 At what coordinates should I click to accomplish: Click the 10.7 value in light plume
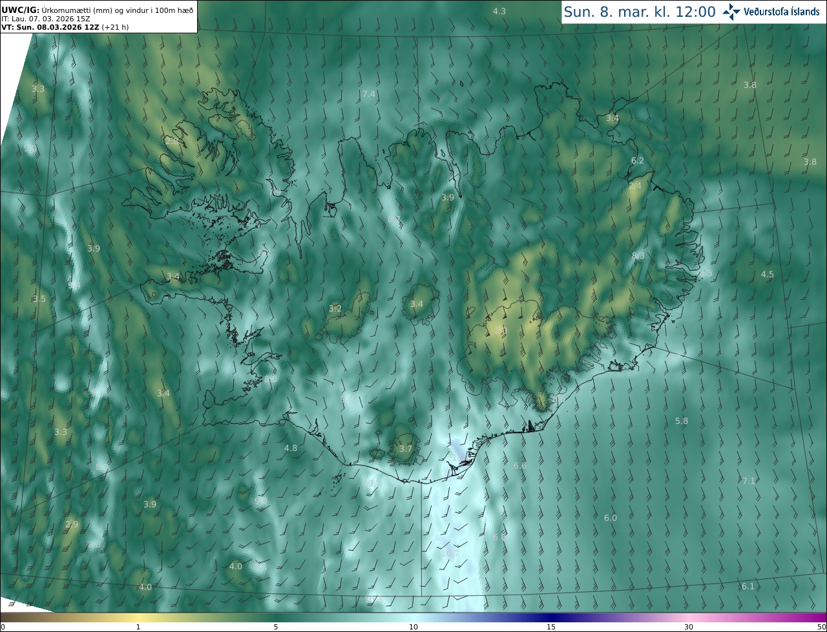pyautogui.click(x=450, y=554)
